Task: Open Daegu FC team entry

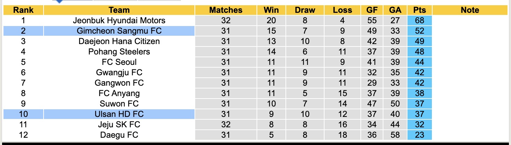Action: pos(119,135)
